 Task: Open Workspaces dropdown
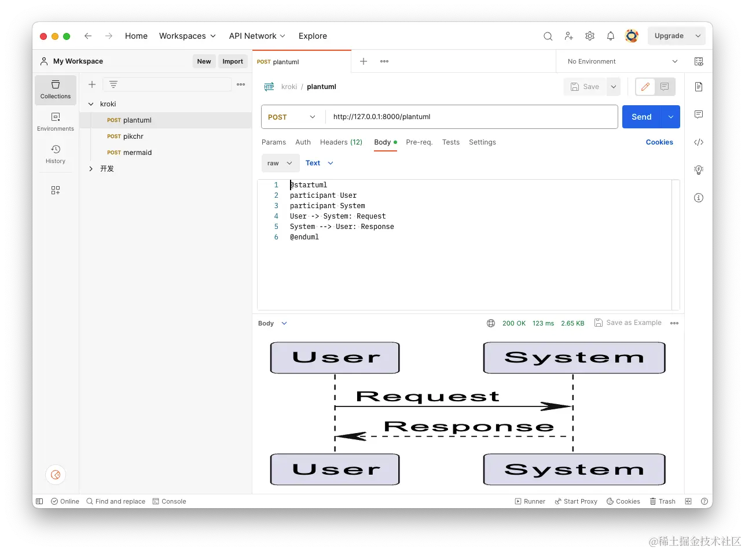188,36
